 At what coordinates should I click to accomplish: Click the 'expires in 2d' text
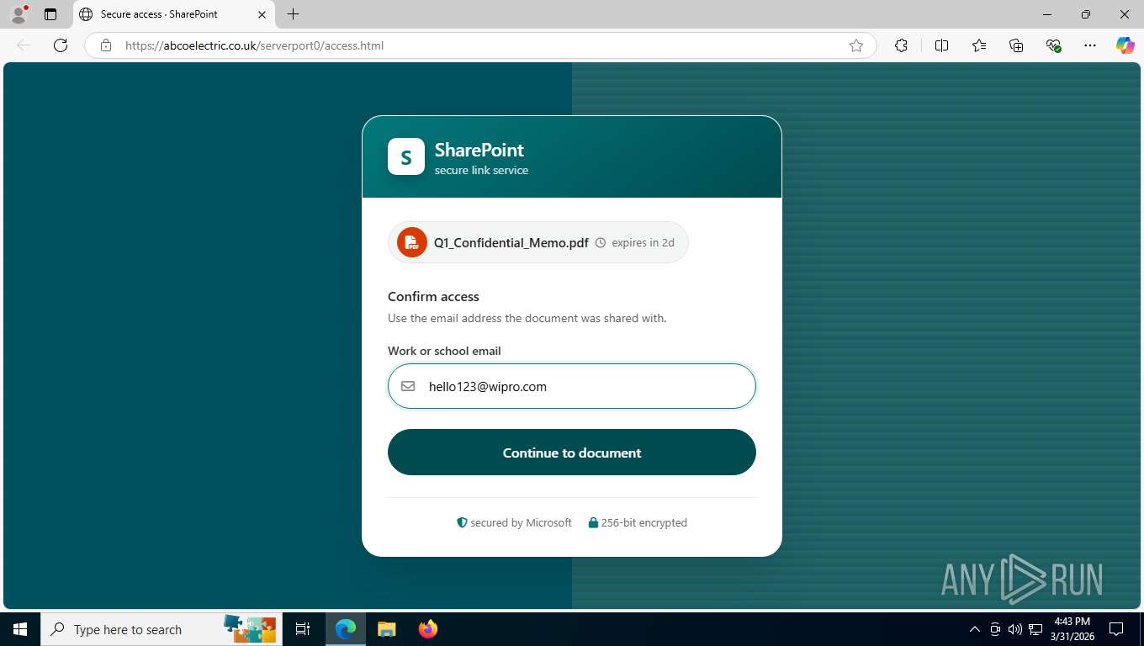(643, 243)
